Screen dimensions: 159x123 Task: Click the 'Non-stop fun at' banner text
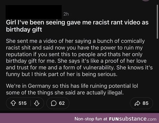click(91, 119)
